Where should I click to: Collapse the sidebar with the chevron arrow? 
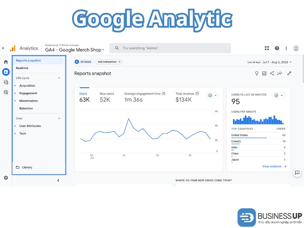click(58, 180)
